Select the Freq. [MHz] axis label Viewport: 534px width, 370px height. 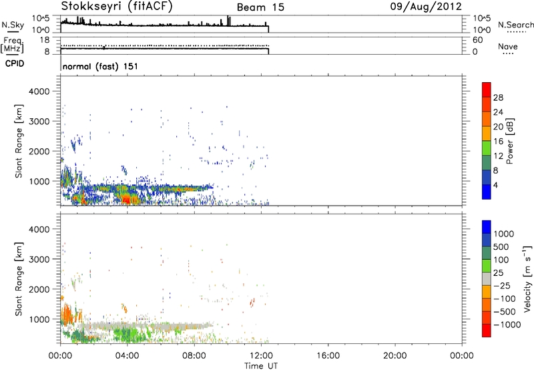click(x=12, y=45)
